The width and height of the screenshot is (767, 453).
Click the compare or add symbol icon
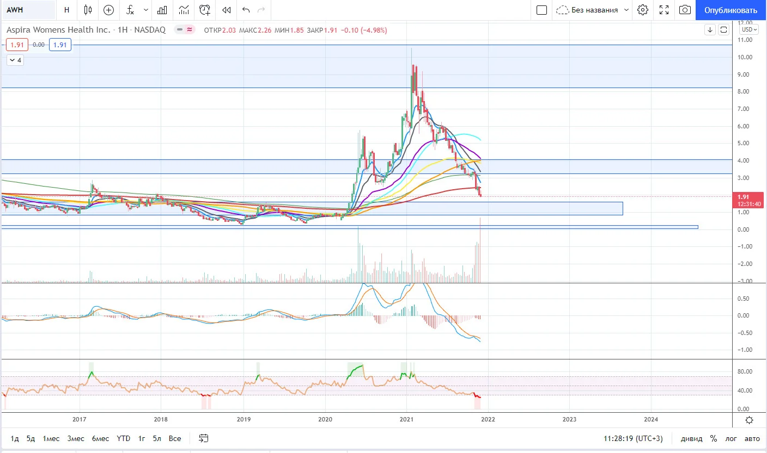[x=109, y=10]
